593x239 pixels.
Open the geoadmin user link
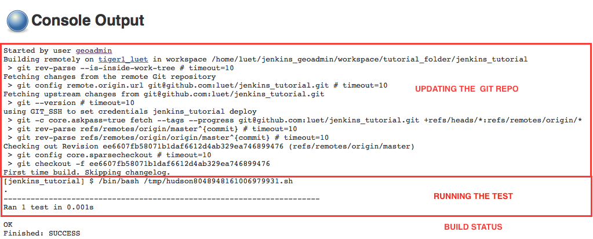tap(94, 50)
